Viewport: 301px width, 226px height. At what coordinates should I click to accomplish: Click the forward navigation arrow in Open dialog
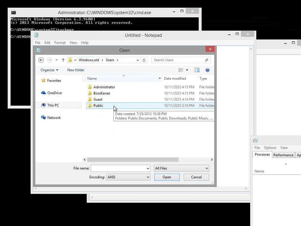tap(49, 60)
